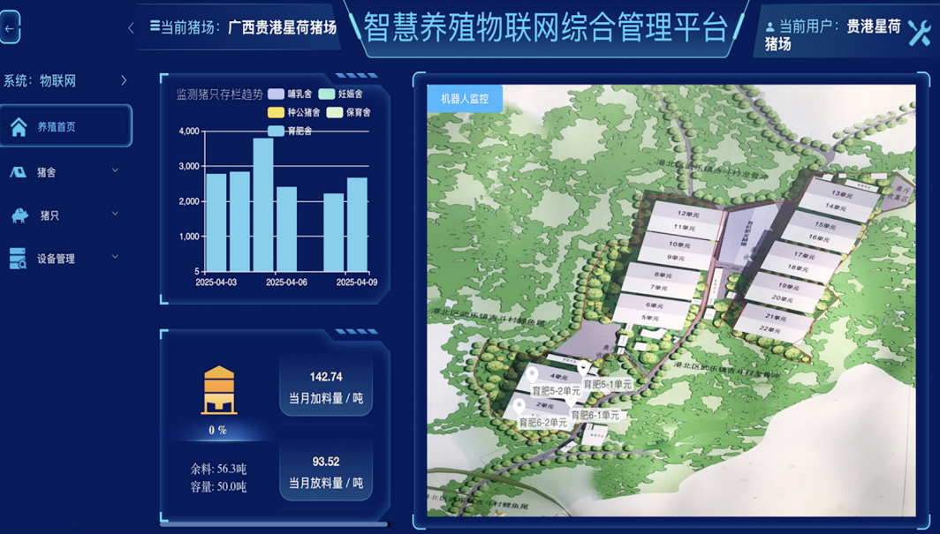Open the 系统:物联网 system selector
Viewport: 940px width, 534px height.
(x=65, y=80)
